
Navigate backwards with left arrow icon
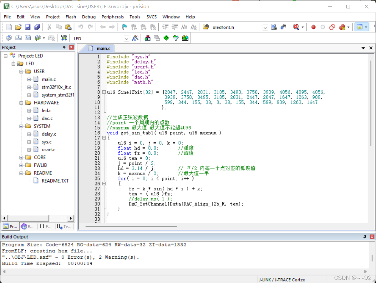[103, 27]
